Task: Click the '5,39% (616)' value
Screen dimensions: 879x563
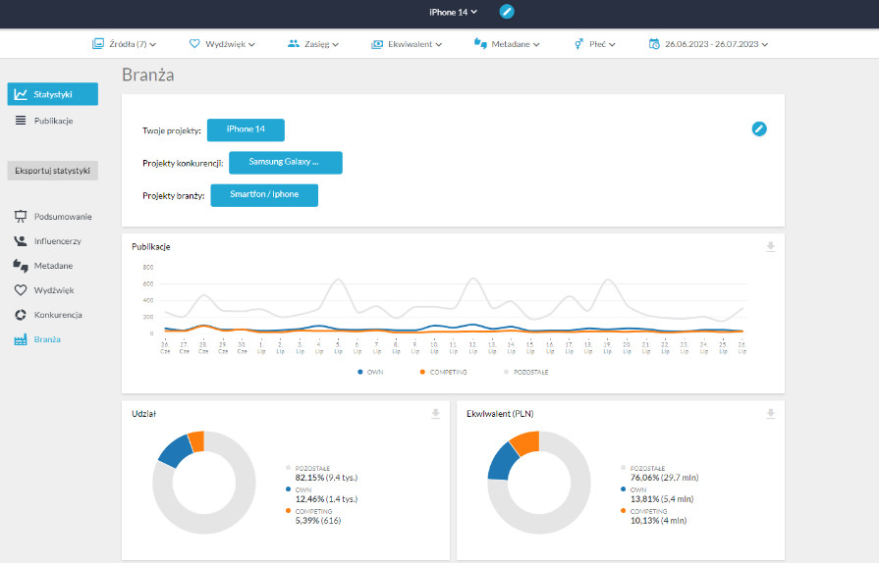Action: (318, 521)
